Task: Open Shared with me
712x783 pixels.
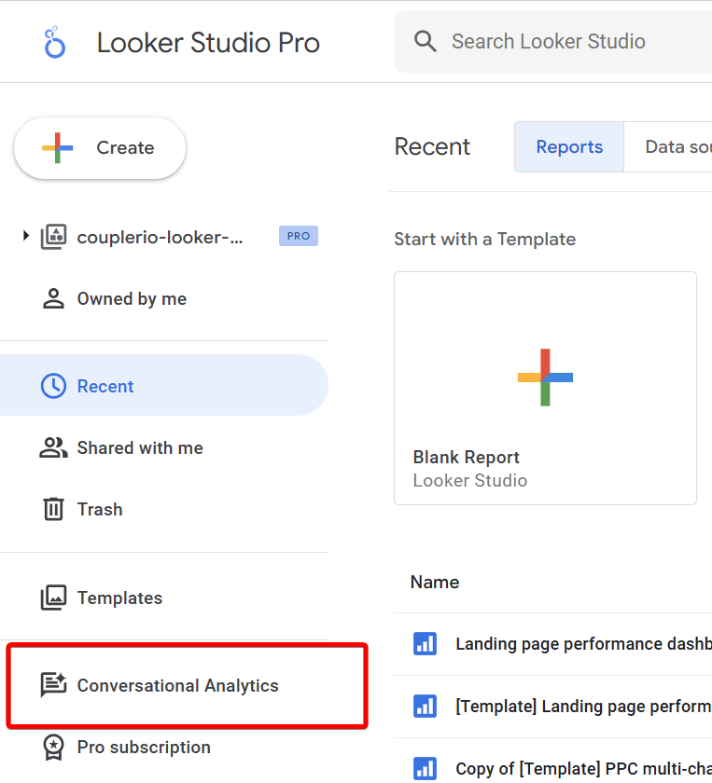Action: click(140, 448)
